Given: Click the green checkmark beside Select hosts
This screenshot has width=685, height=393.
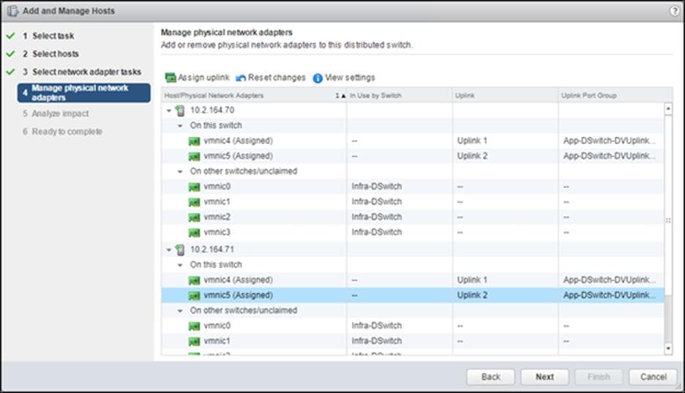Looking at the screenshot, I should pos(11,53).
